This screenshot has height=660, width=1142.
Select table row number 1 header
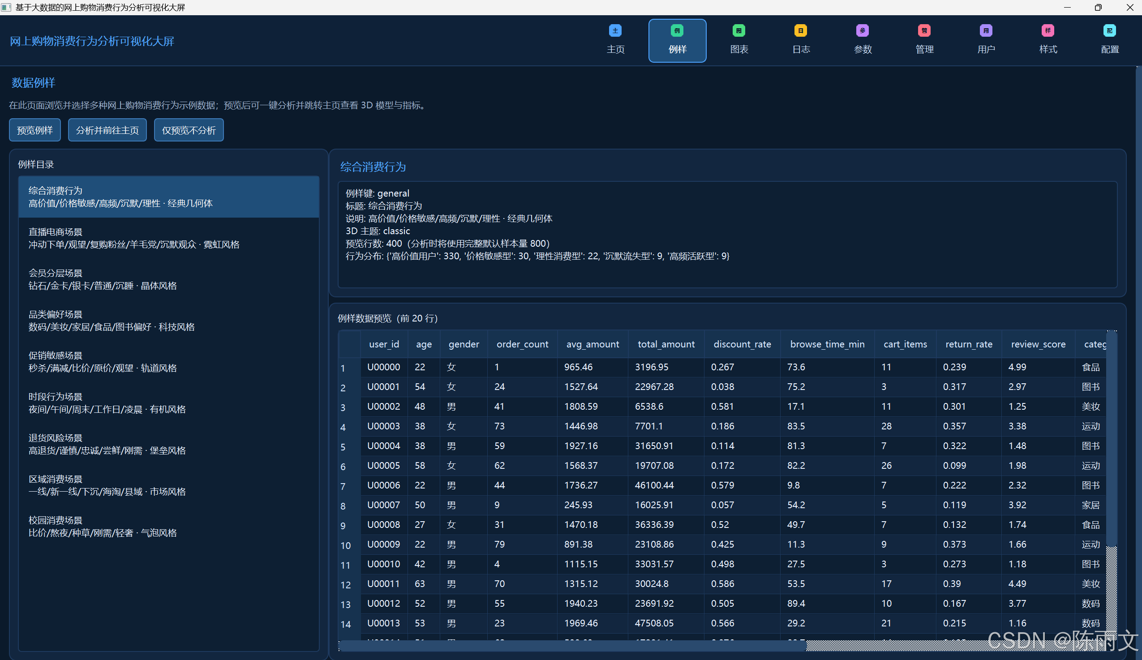pyautogui.click(x=349, y=368)
